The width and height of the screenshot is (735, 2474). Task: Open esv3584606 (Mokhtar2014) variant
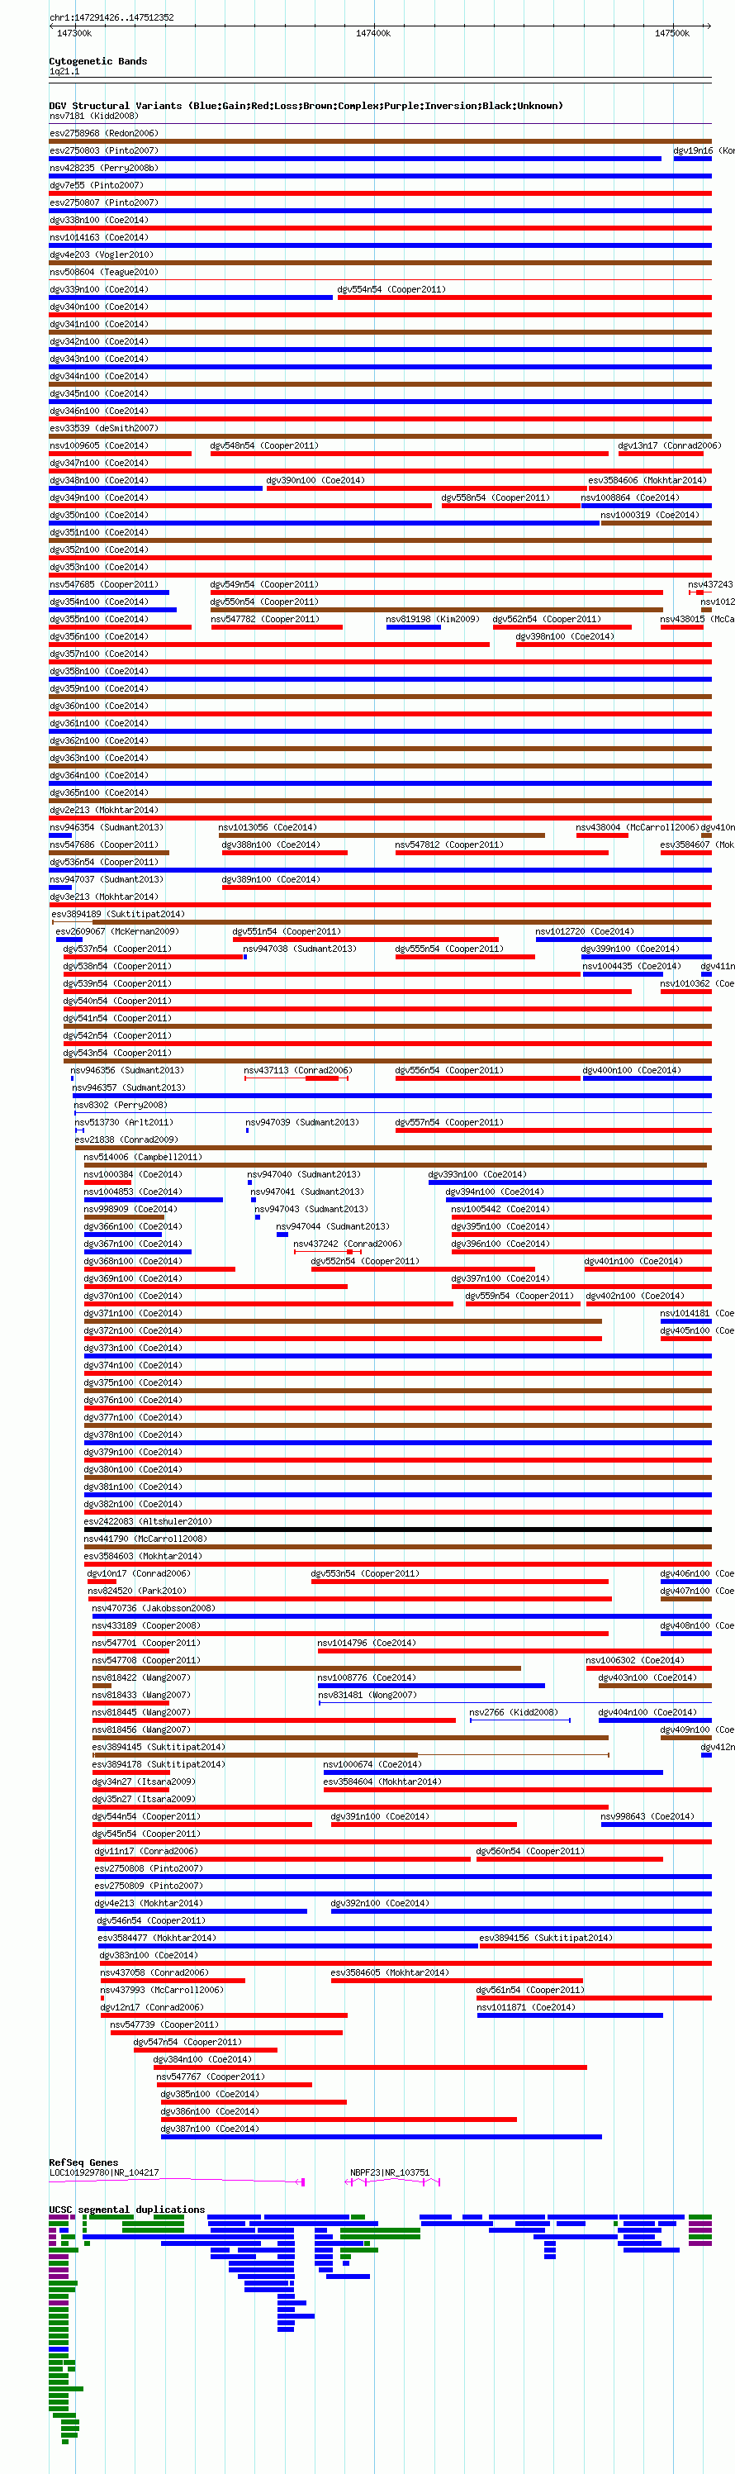647,479
